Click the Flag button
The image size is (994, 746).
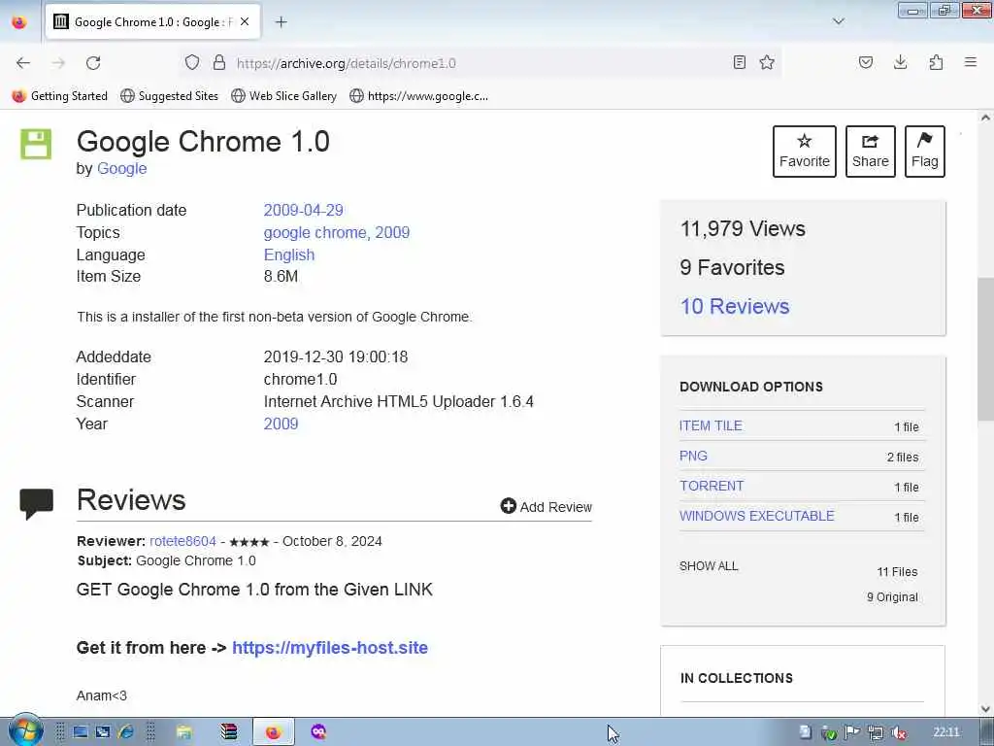925,151
